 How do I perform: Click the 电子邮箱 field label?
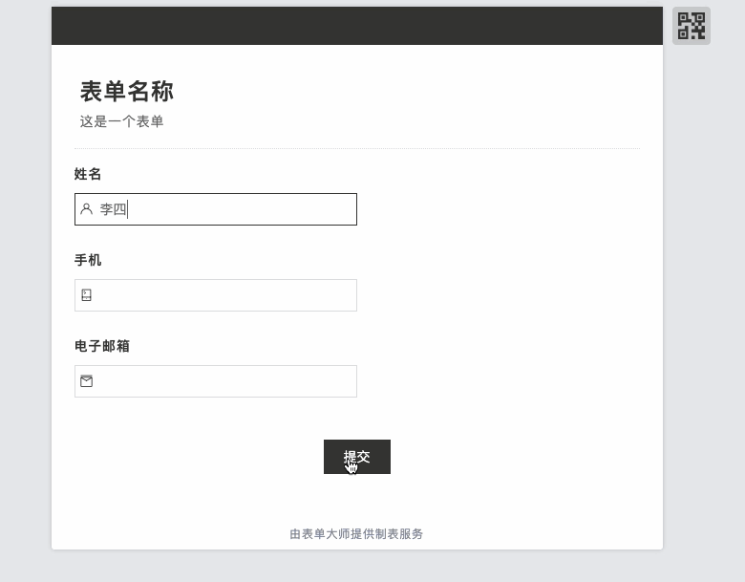[102, 346]
